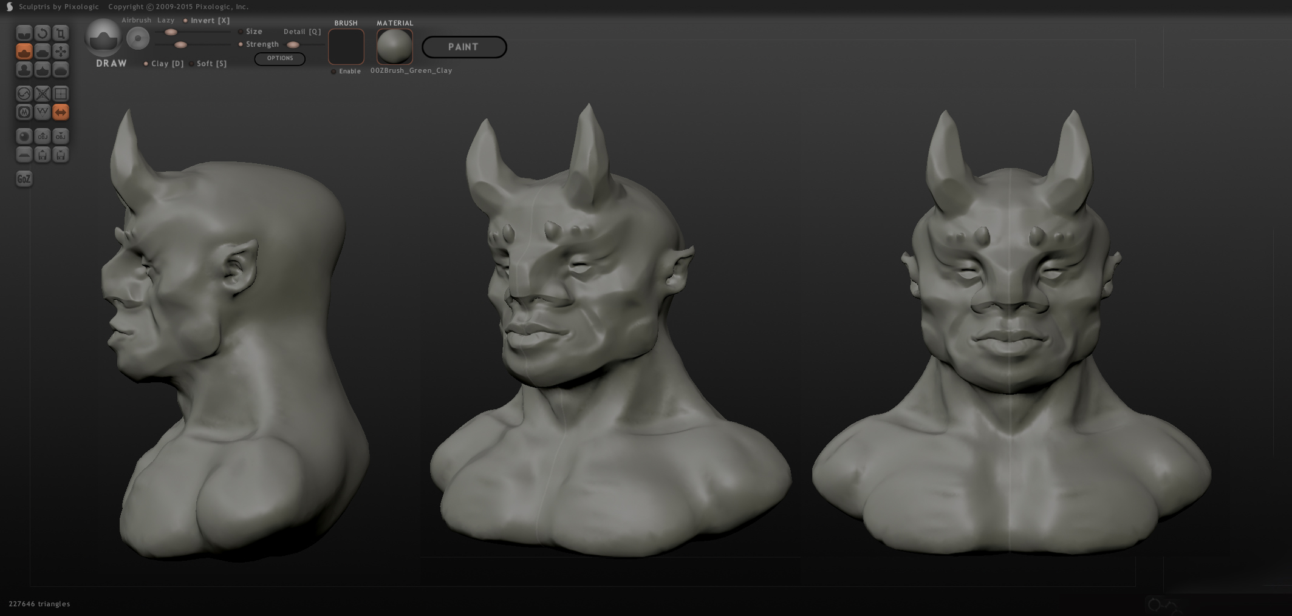Viewport: 1292px width, 616px height.
Task: Toggle the Clay [D] option
Action: tap(146, 64)
